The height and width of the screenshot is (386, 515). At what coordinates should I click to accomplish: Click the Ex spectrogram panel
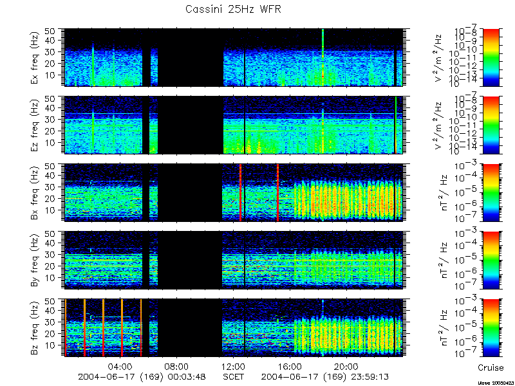tap(234, 57)
